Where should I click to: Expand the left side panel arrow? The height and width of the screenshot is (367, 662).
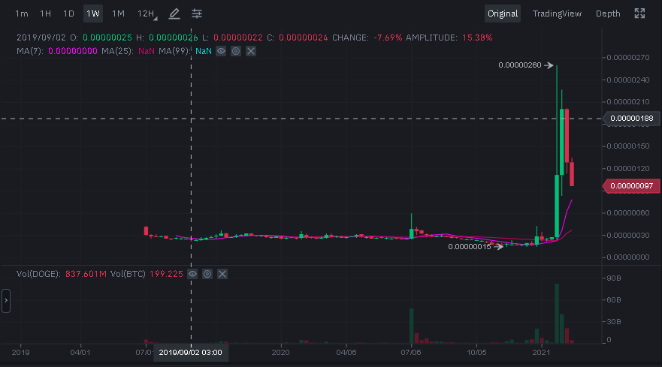pyautogui.click(x=6, y=301)
